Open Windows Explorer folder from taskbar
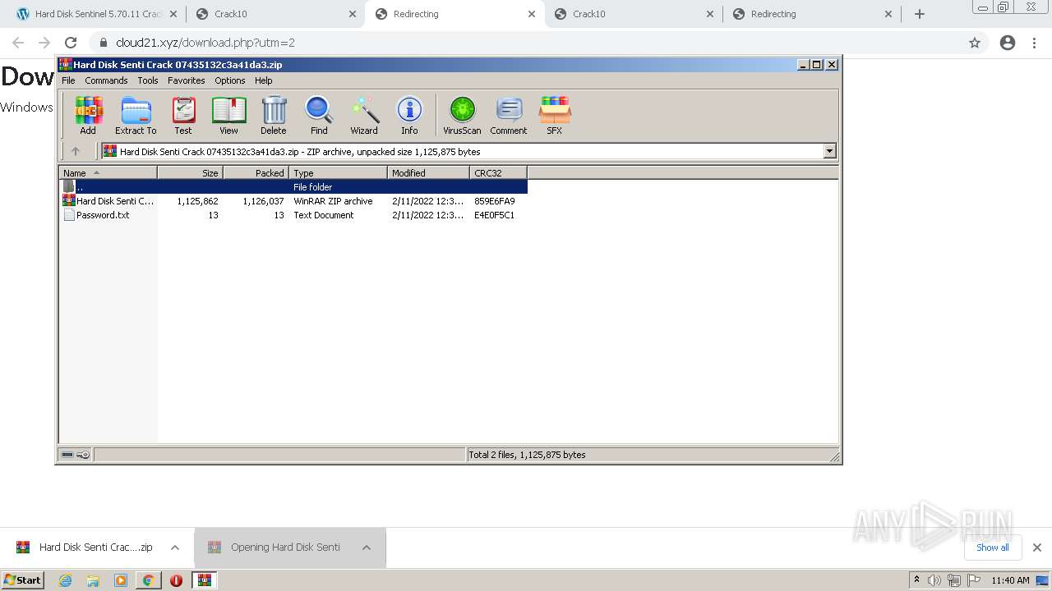This screenshot has height=591, width=1052. pyautogui.click(x=93, y=580)
